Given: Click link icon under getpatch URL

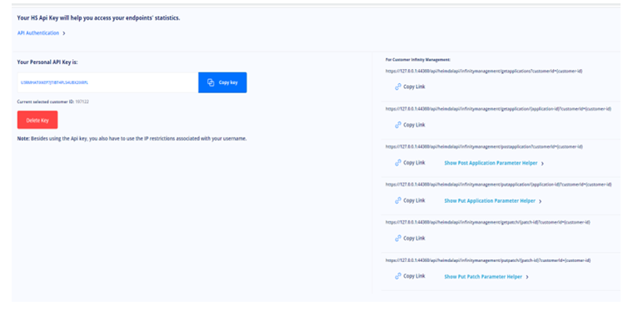Looking at the screenshot, I should pyautogui.click(x=398, y=239).
